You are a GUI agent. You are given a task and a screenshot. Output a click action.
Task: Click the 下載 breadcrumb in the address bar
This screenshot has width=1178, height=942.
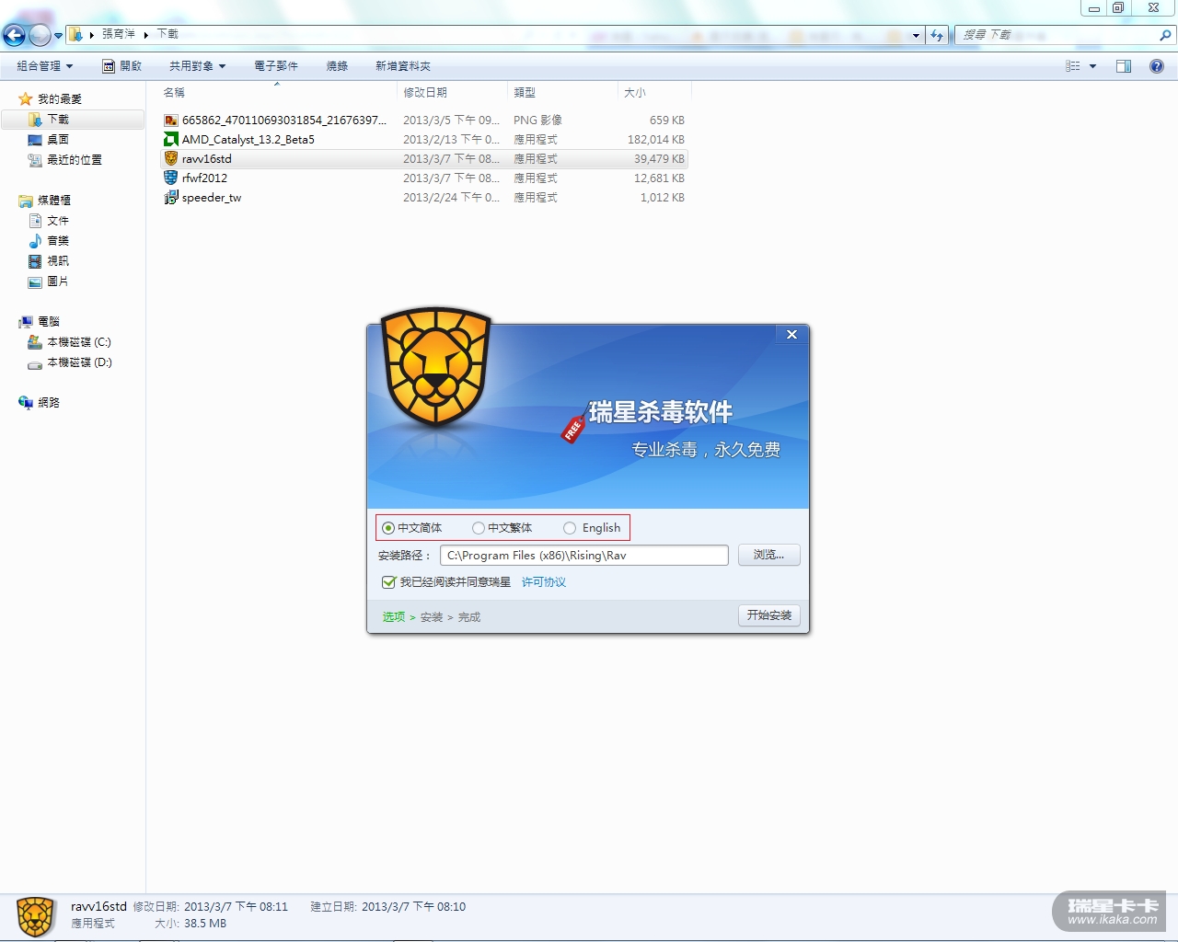[x=167, y=34]
